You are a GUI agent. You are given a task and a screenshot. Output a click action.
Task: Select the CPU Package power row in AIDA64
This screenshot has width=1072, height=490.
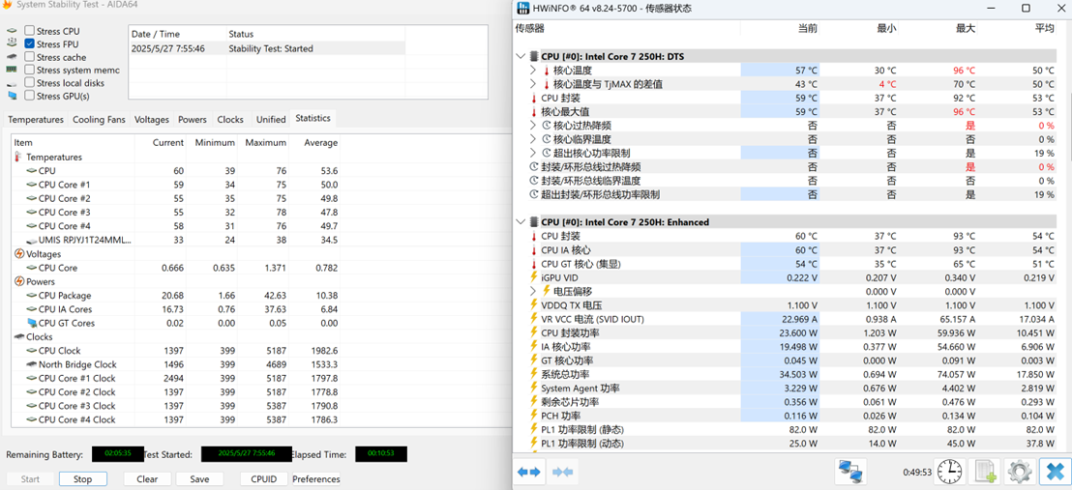176,295
